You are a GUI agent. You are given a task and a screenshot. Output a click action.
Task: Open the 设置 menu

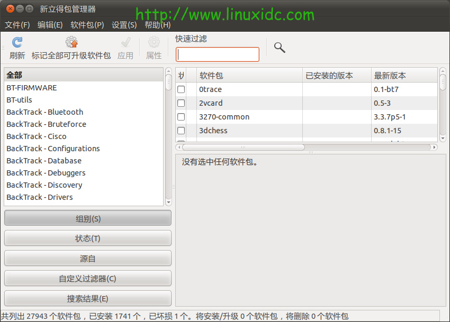(123, 24)
